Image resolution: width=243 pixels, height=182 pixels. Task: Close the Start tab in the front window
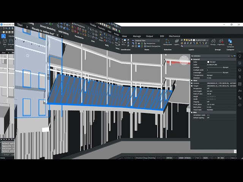pos(27,27)
